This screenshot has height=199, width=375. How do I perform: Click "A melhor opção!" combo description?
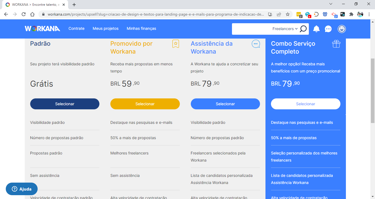pyautogui.click(x=306, y=68)
